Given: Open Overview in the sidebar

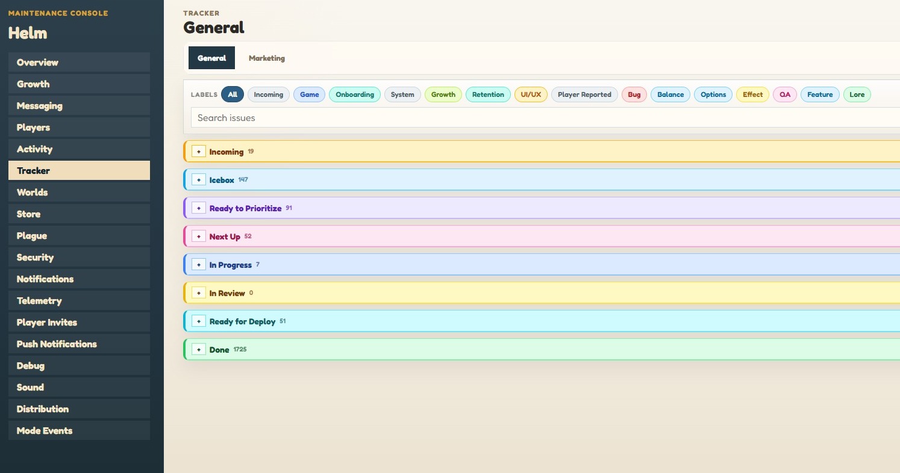Looking at the screenshot, I should (79, 62).
